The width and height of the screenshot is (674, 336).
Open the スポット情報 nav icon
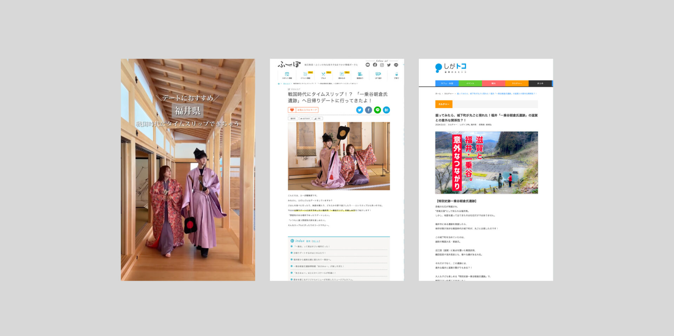click(287, 74)
